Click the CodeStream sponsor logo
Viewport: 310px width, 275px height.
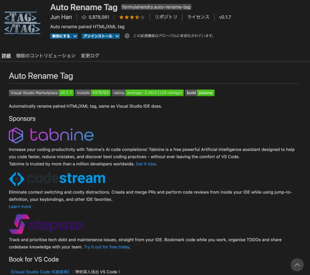pyautogui.click(x=57, y=179)
